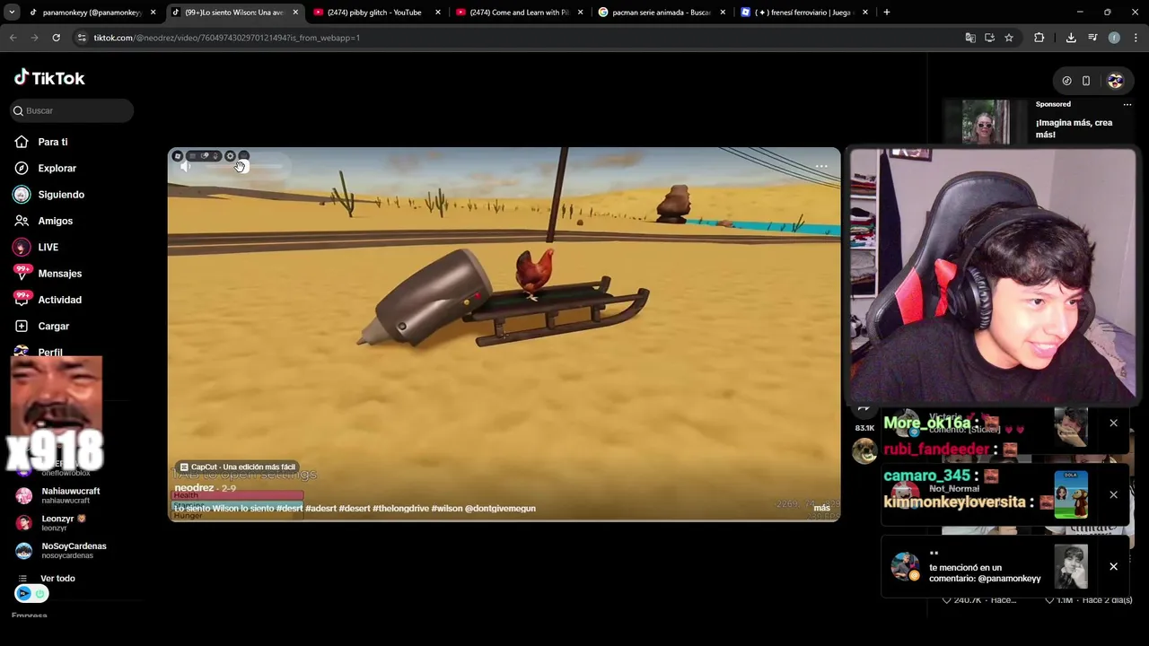Viewport: 1149px width, 646px height.
Task: Open the browser downloads icon
Action: pos(1071,38)
